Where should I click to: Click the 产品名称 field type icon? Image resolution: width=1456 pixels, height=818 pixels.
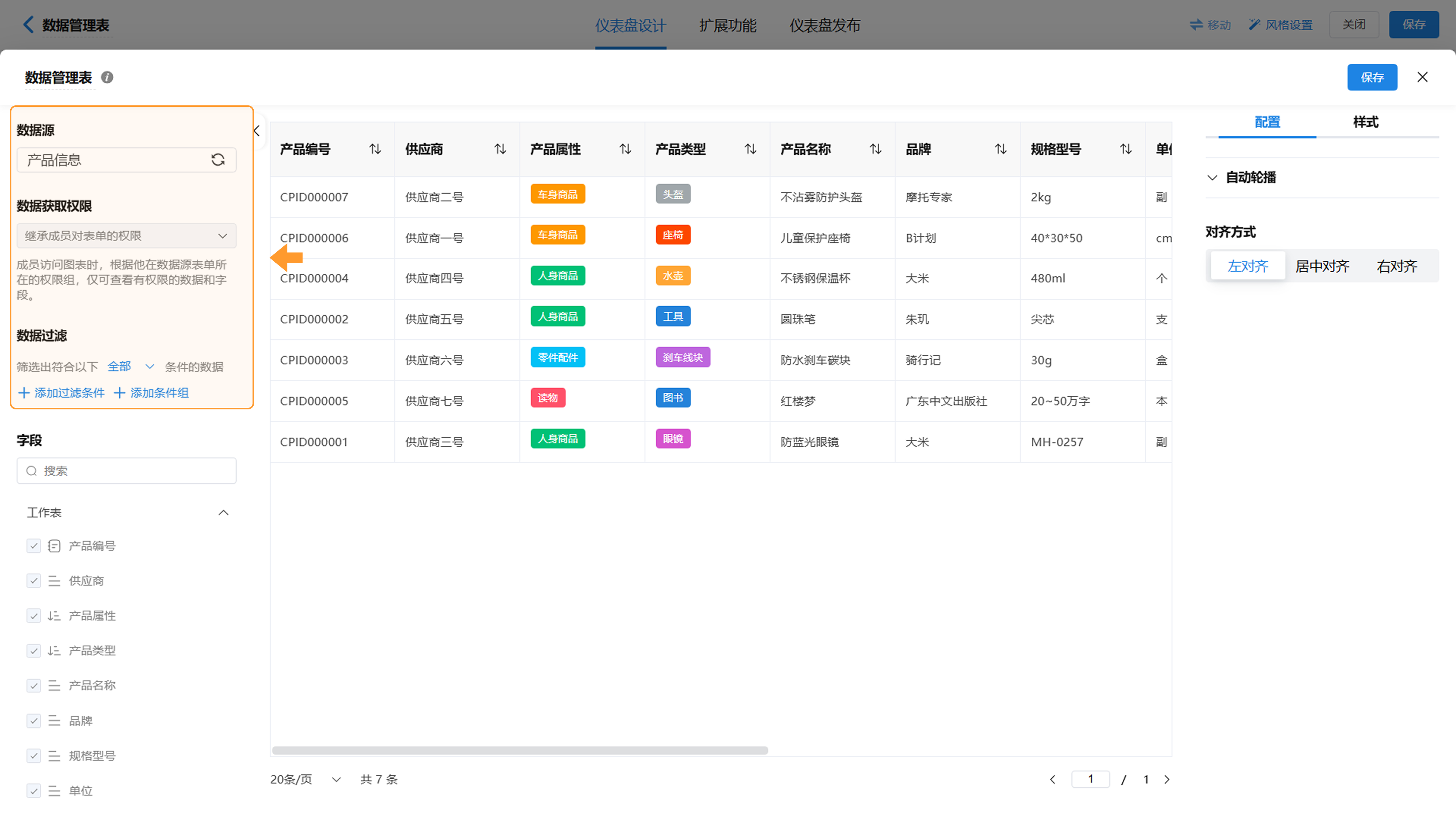54,686
